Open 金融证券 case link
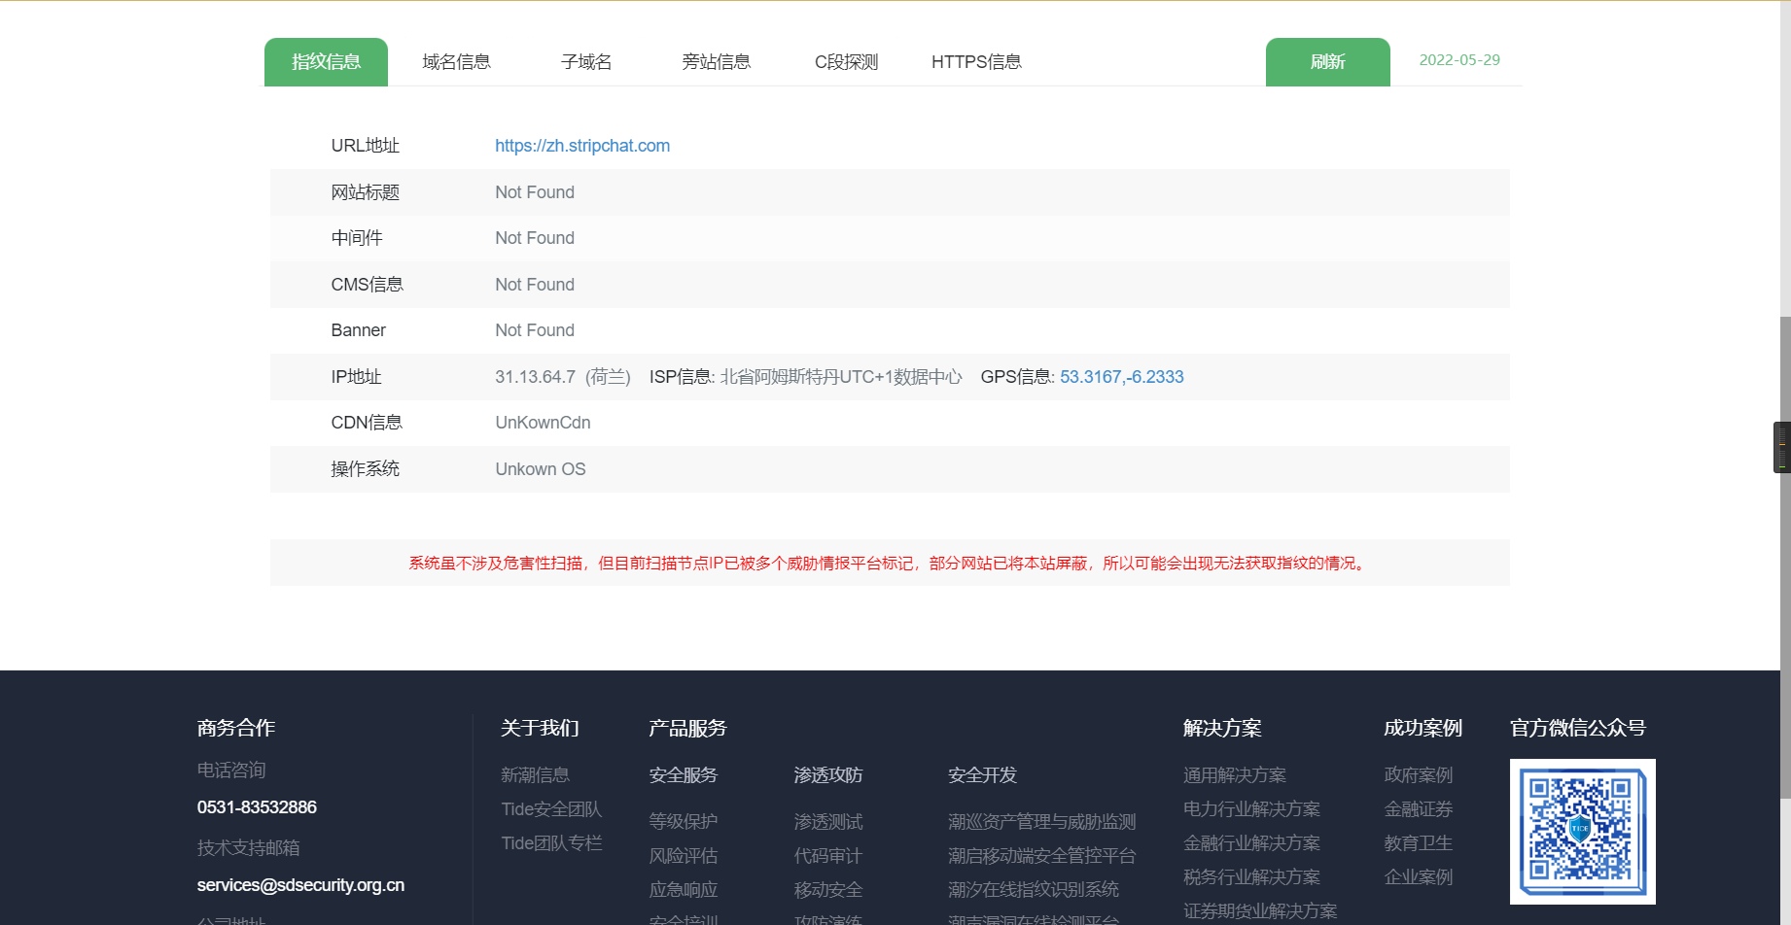The image size is (1791, 925). (x=1419, y=809)
